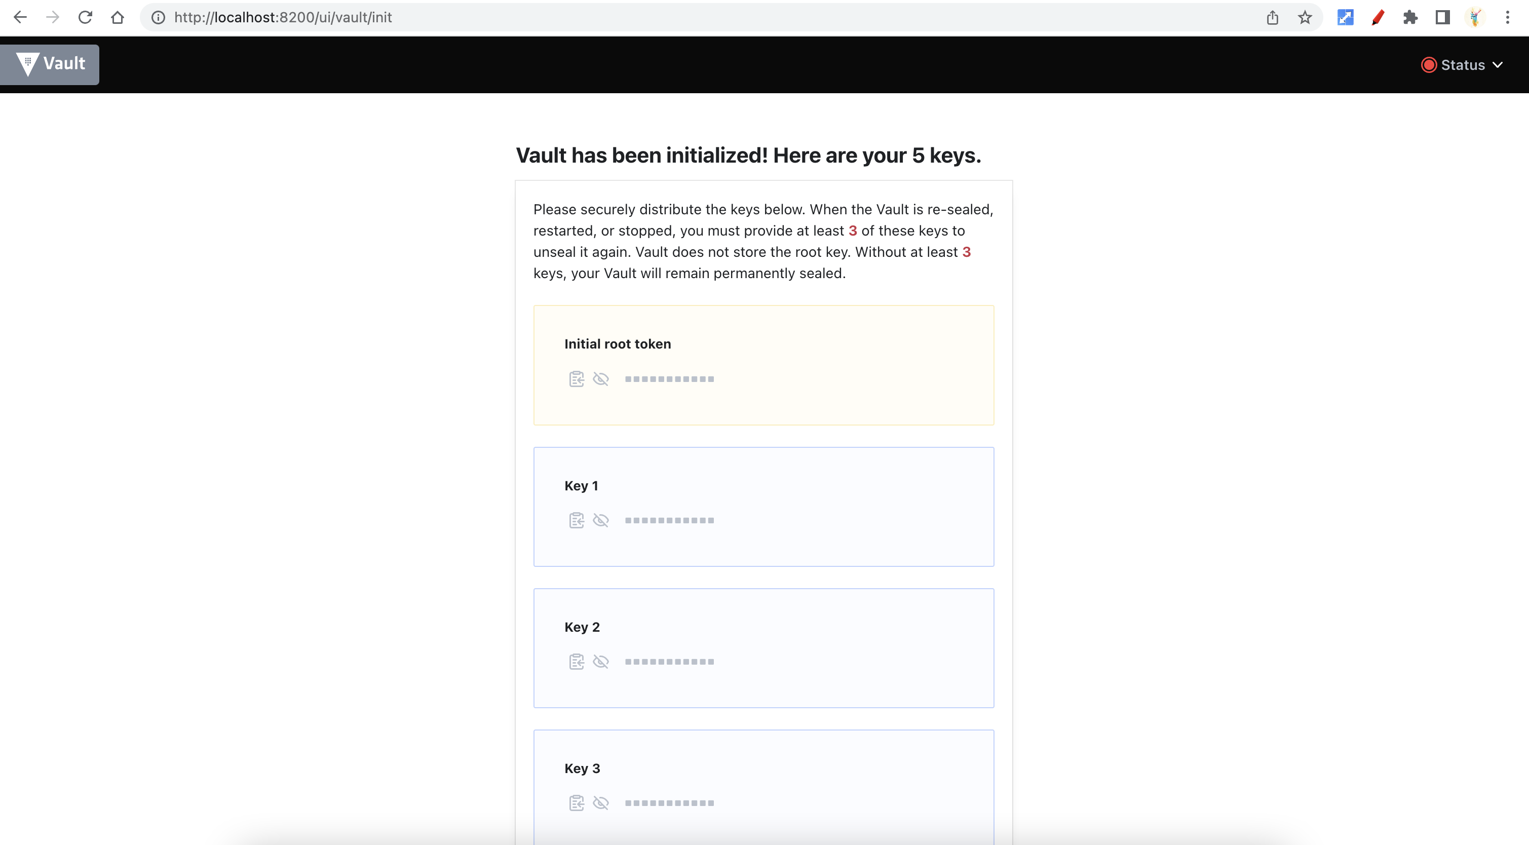Click the browser extensions puzzle icon
Screen dimensions: 1529x845
pos(1410,17)
